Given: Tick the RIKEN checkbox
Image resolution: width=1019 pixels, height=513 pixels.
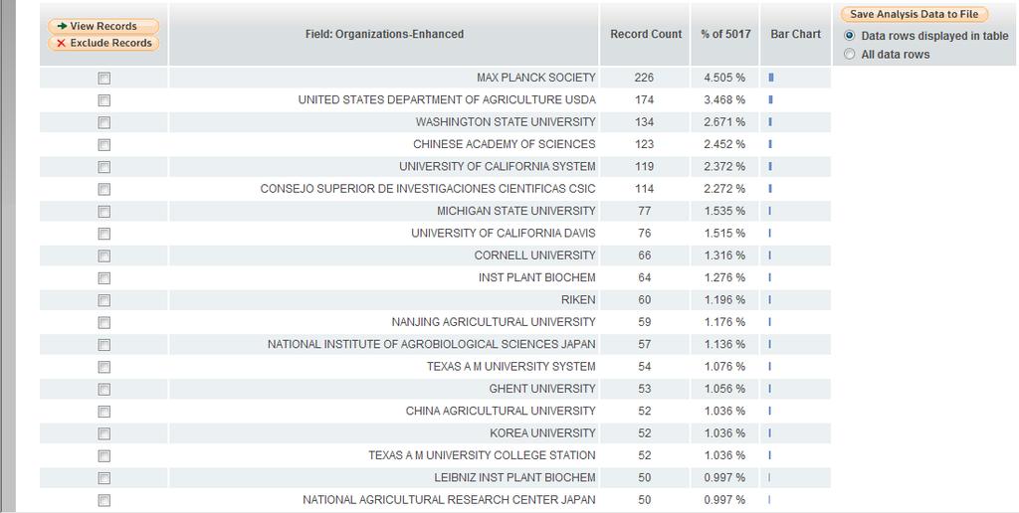Looking at the screenshot, I should 103,300.
